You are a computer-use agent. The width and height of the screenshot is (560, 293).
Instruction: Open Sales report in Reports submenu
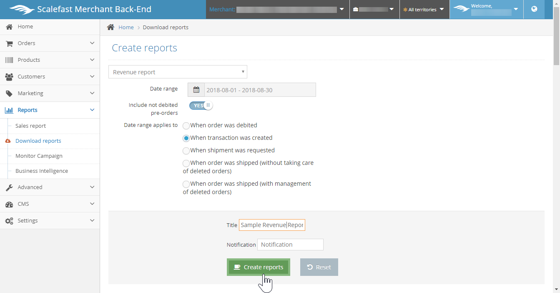30,126
